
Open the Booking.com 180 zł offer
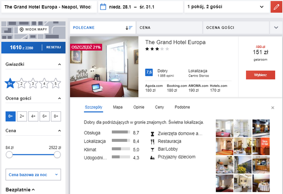coord(177,88)
